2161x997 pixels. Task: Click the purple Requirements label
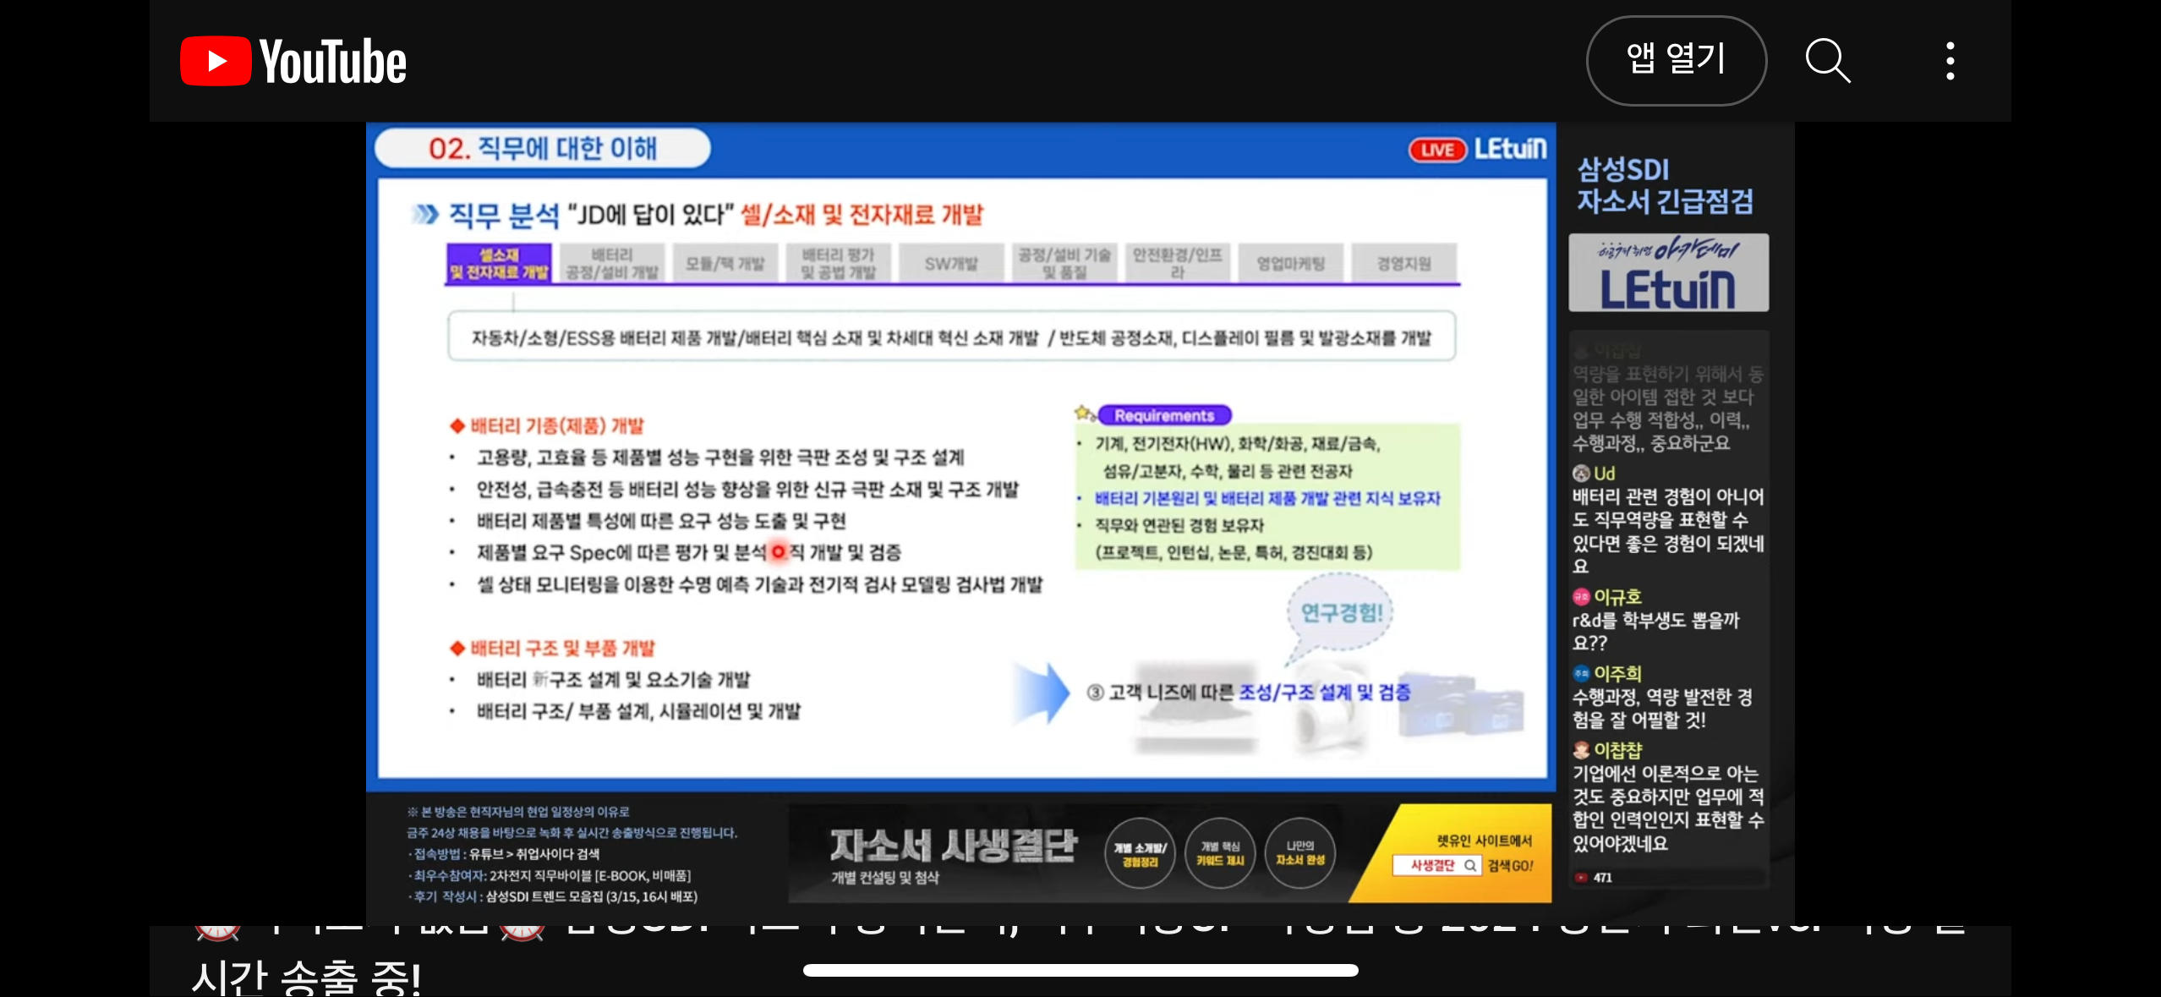1163,415
